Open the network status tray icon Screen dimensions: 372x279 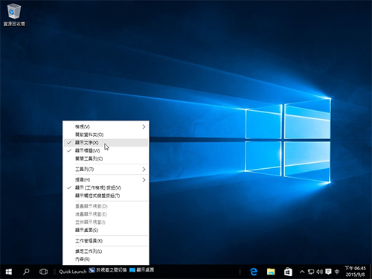point(311,272)
